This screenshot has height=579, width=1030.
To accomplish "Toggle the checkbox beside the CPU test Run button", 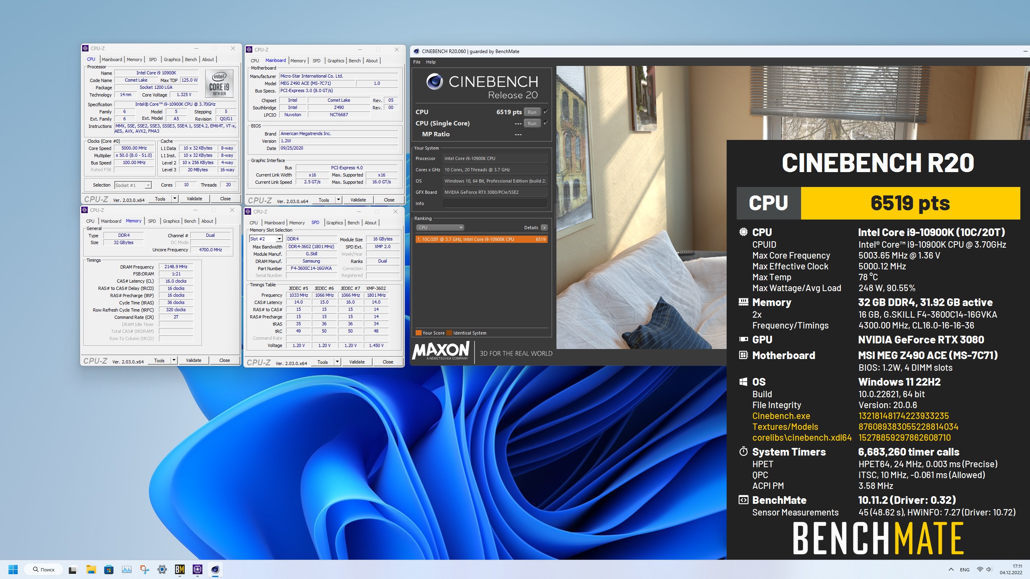I will [x=546, y=112].
